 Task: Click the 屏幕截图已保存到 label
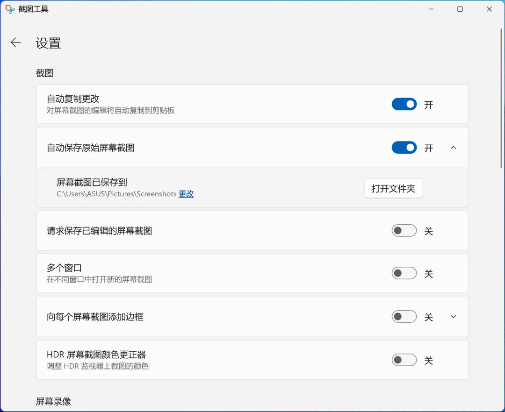point(92,182)
